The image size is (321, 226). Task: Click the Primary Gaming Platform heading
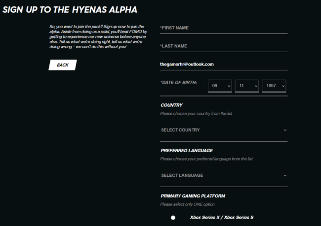pyautogui.click(x=193, y=196)
